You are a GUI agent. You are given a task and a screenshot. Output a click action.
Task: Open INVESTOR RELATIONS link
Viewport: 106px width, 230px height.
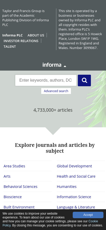pyautogui.click(x=21, y=41)
